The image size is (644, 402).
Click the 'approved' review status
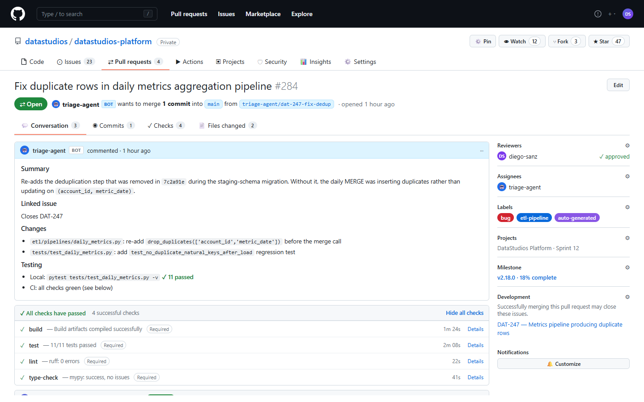(614, 156)
